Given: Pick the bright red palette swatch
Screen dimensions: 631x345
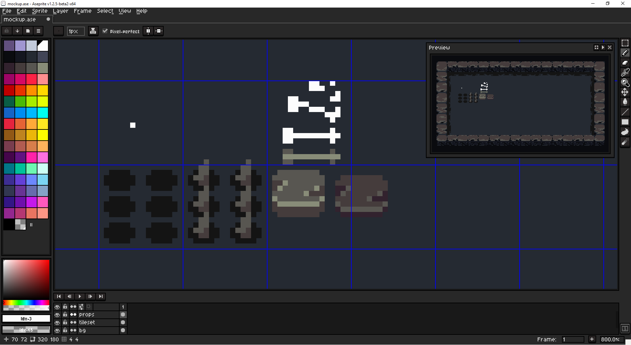Looking at the screenshot, I should (32, 79).
